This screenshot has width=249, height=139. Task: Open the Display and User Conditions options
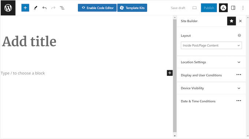(239, 75)
